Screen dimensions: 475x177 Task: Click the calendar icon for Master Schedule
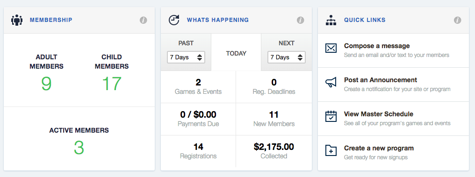[331, 116]
